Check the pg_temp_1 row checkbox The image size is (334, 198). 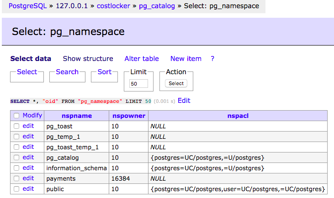click(16, 137)
